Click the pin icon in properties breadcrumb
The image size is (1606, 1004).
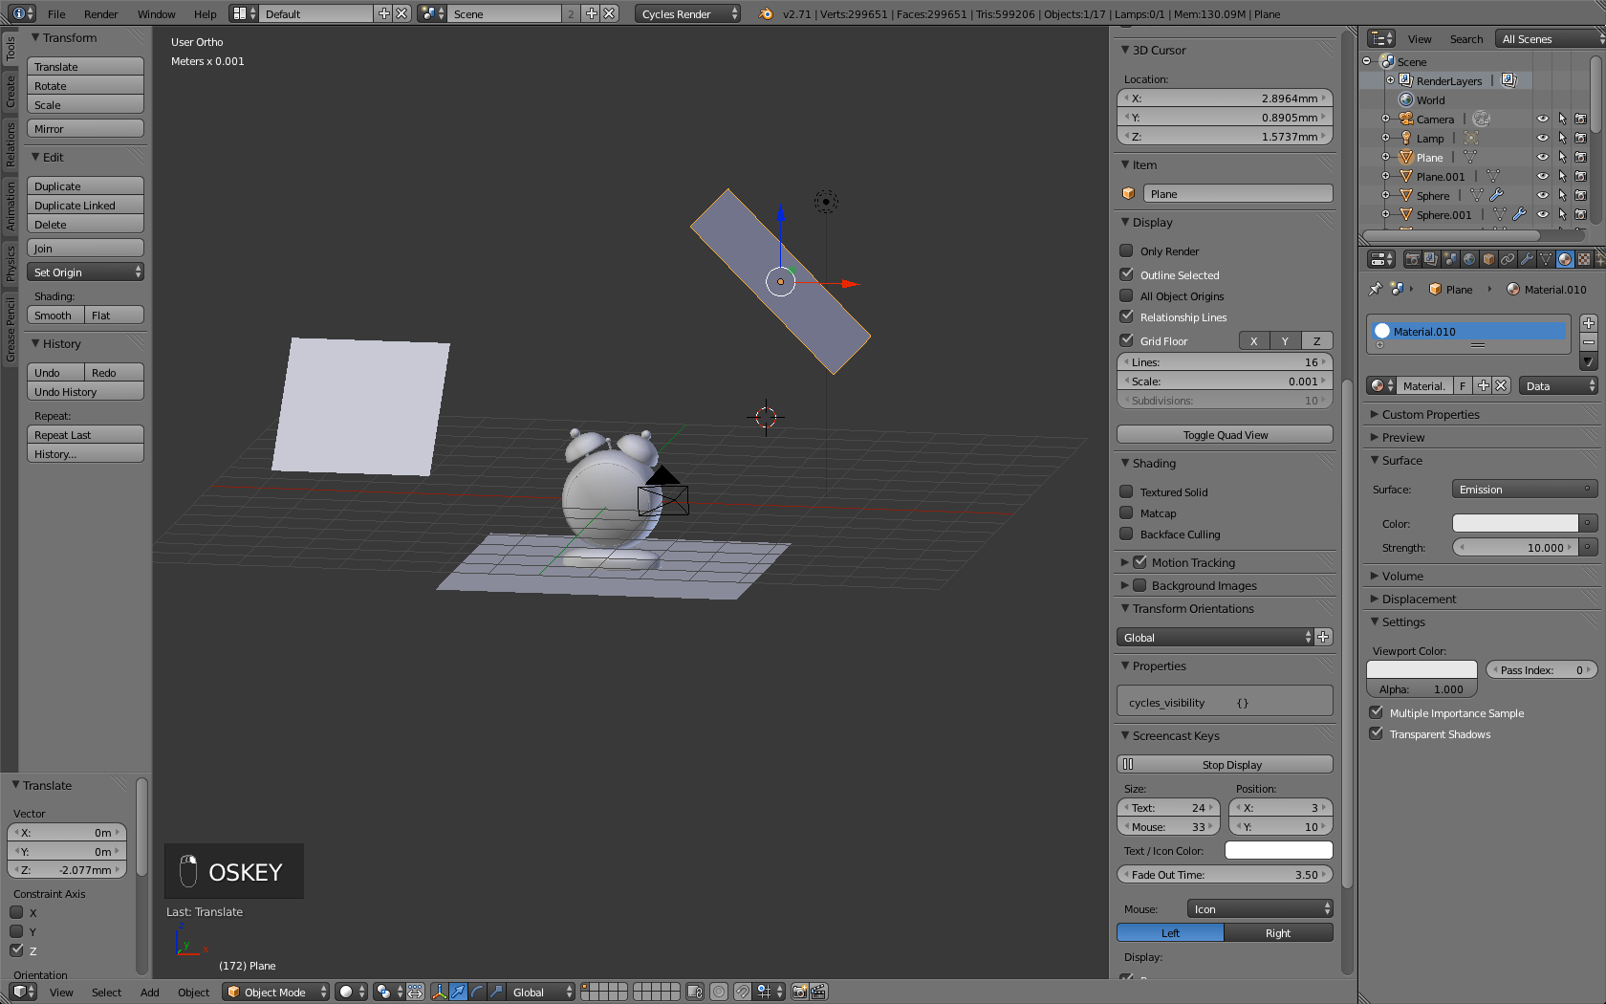click(x=1375, y=289)
